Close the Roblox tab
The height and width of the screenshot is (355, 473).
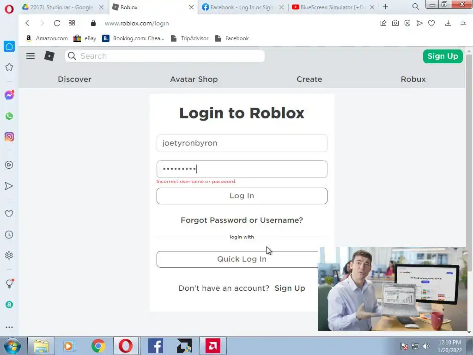click(191, 7)
